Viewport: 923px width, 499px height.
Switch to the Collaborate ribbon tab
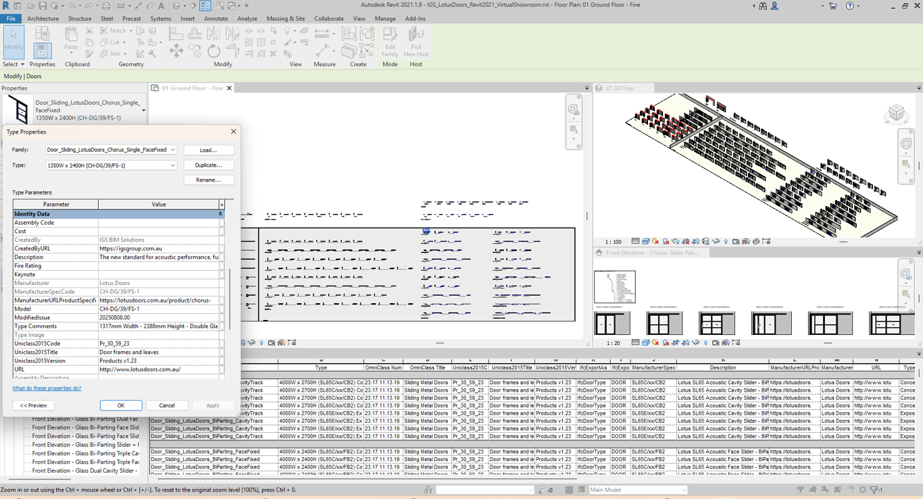point(328,19)
